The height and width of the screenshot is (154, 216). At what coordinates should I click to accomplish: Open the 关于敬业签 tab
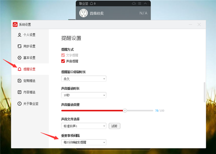(30, 103)
